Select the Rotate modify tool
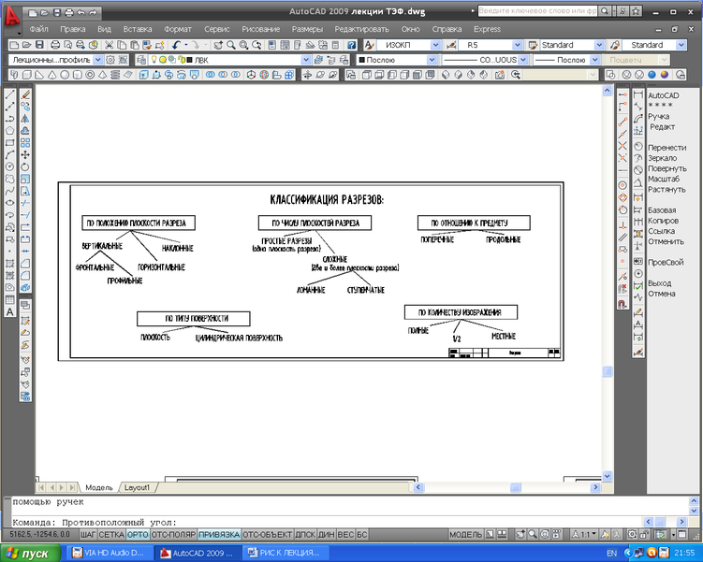Viewport: 703px width, 562px height. click(x=25, y=167)
